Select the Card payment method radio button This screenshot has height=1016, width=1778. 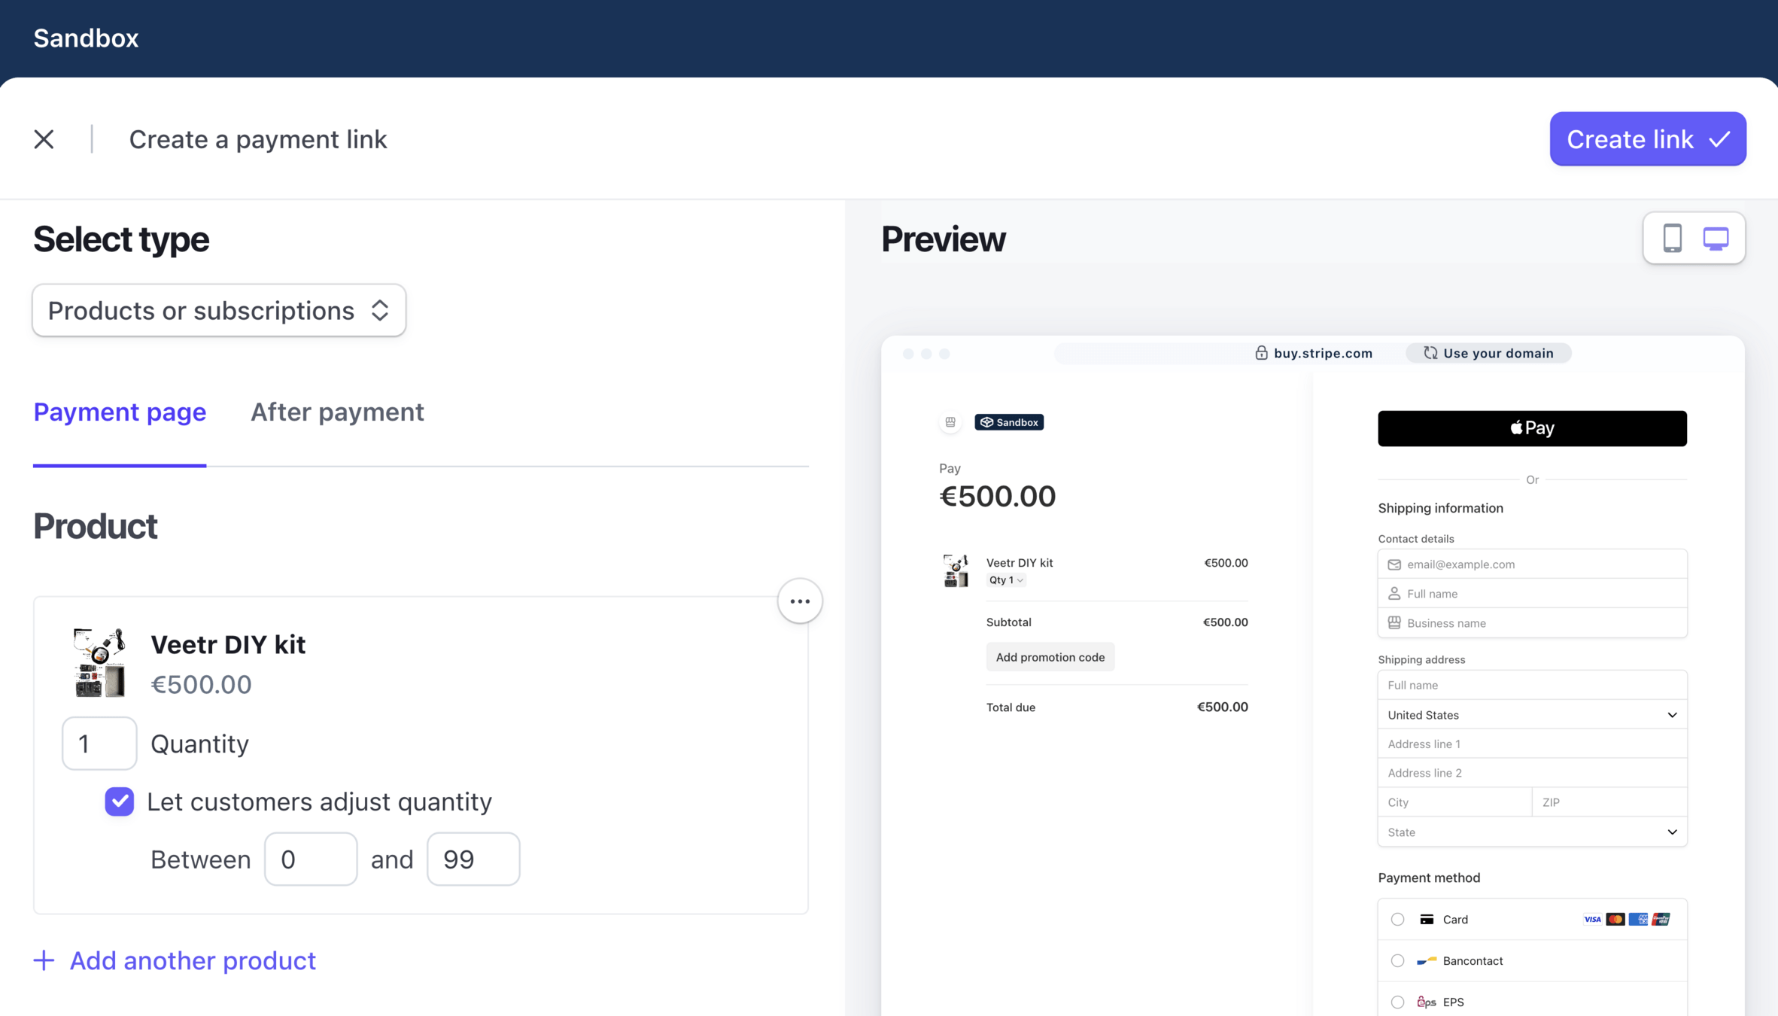[x=1397, y=919]
